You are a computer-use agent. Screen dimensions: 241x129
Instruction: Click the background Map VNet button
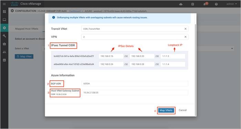click(24, 57)
